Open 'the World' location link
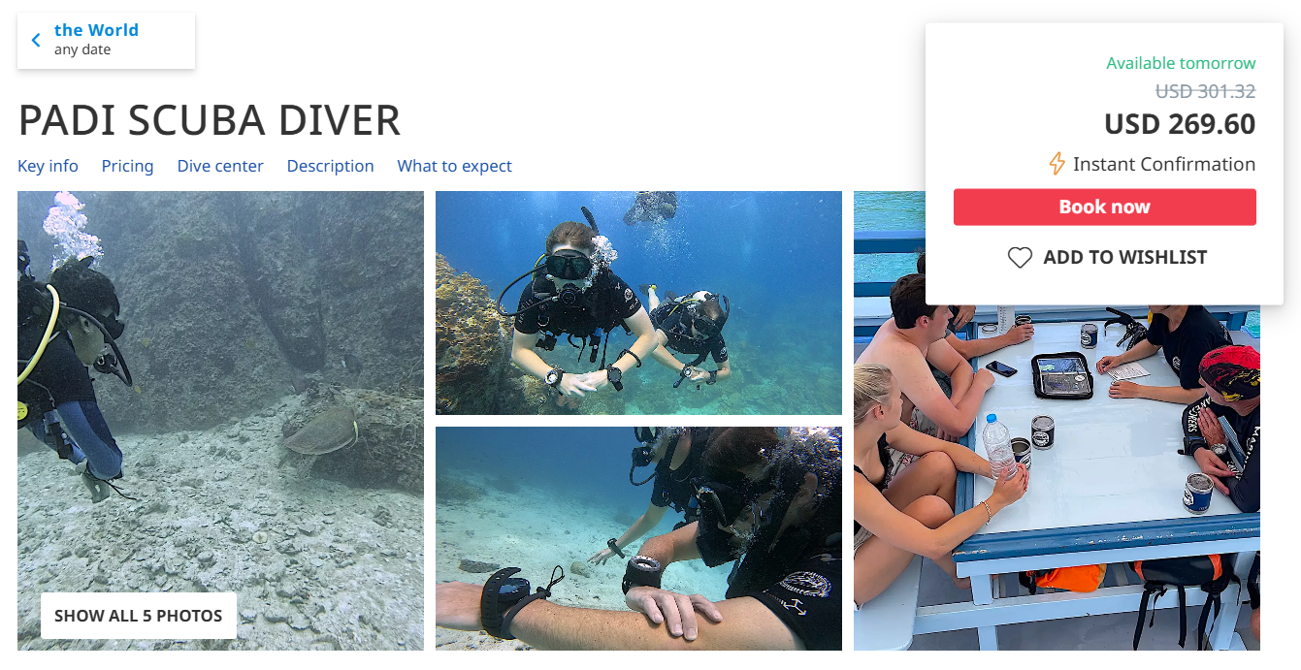Viewport: 1301px width, 670px height. pos(96,30)
